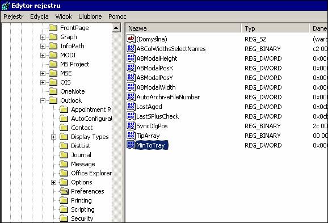Click the tree scrollbar up arrow
The image size is (328, 223).
[116, 28]
